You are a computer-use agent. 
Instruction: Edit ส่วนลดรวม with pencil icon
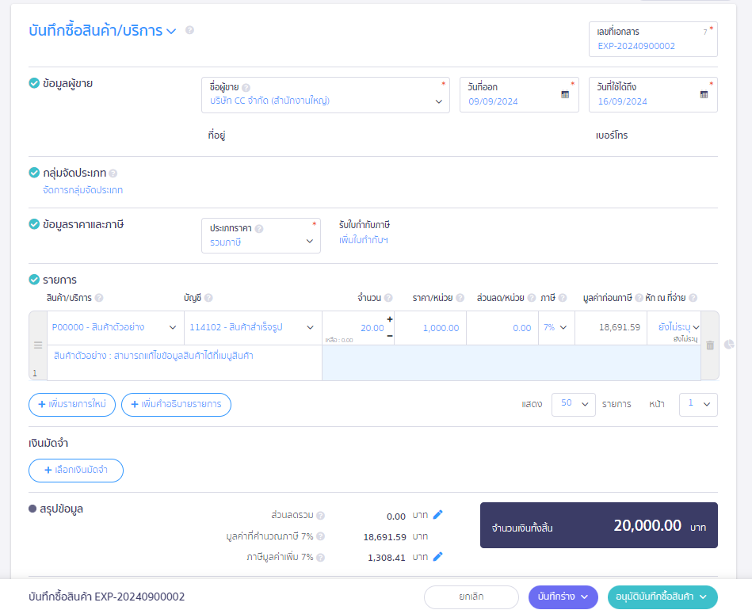click(437, 515)
